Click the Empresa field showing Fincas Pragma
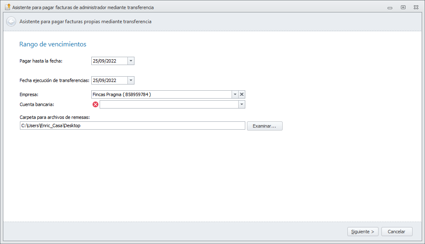The height and width of the screenshot is (244, 425). (x=161, y=94)
